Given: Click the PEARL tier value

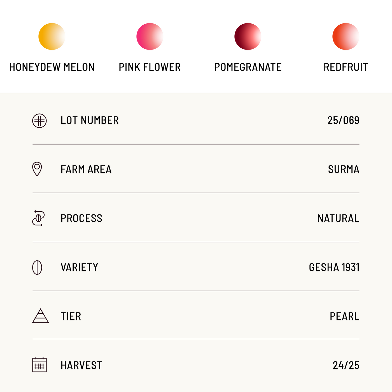Looking at the screenshot, I should pyautogui.click(x=344, y=316).
